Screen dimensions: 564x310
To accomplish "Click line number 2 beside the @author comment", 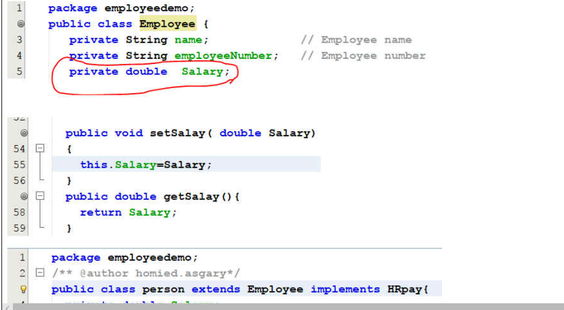I will pyautogui.click(x=22, y=273).
